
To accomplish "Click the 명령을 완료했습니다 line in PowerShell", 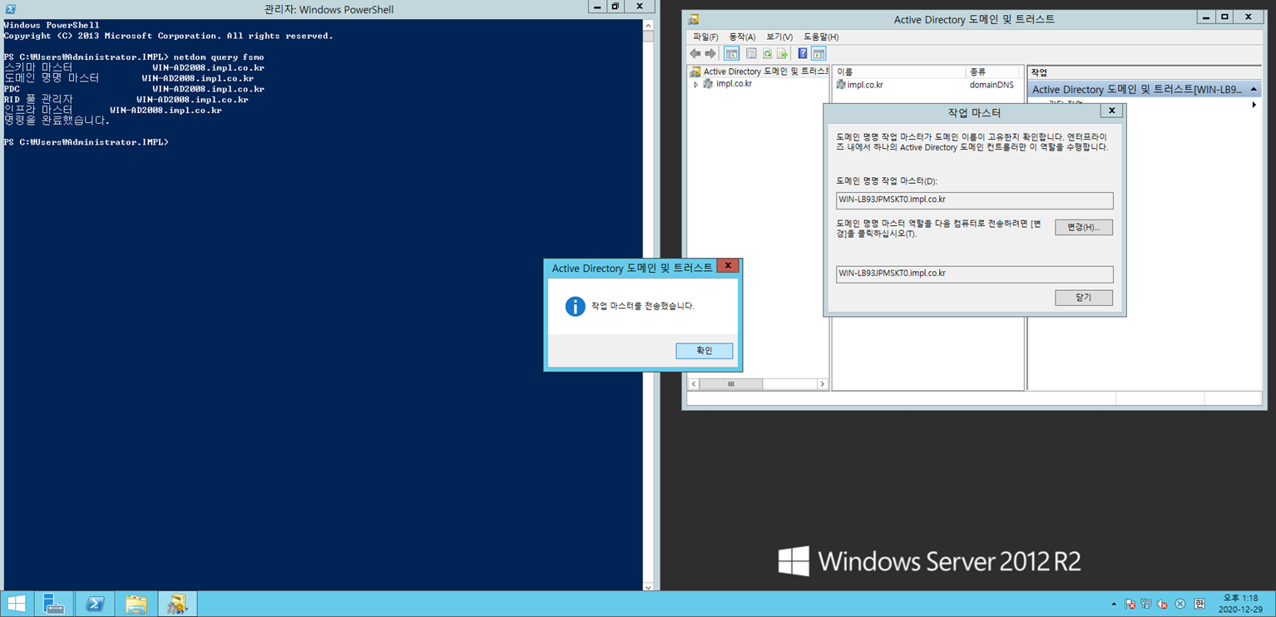I will tap(57, 121).
